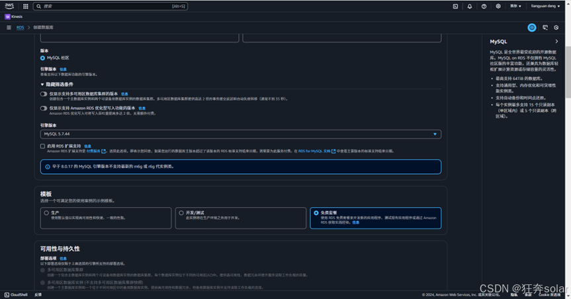Open the liangyuan deng account menu

[545, 6]
